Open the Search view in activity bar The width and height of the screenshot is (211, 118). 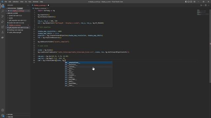3,11
